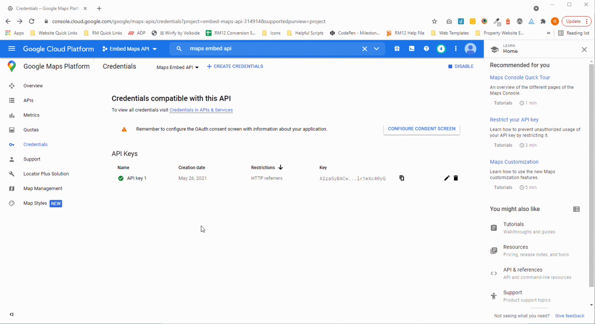Open the list view icon beside You might also like
Screen dimensions: 595x324
coord(576,209)
